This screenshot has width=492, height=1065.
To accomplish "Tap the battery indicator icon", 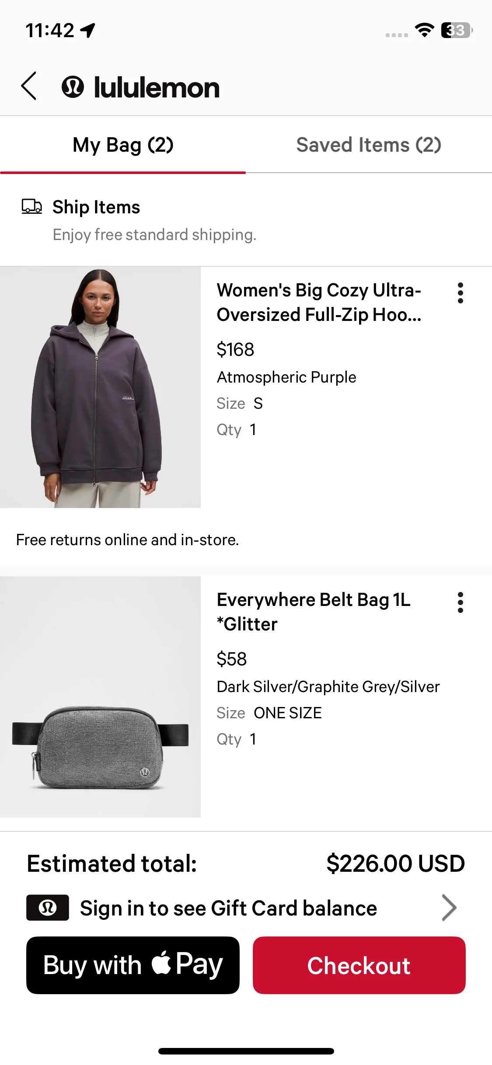I will pyautogui.click(x=457, y=30).
